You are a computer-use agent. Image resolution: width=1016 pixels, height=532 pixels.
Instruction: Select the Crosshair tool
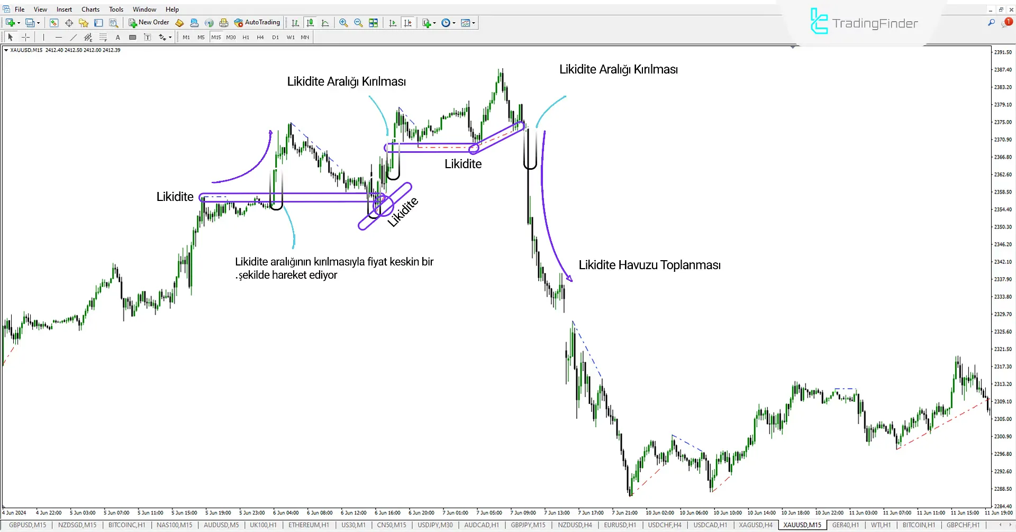pyautogui.click(x=25, y=37)
